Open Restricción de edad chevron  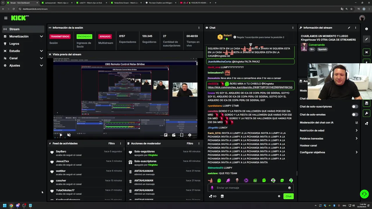[x=357, y=130]
